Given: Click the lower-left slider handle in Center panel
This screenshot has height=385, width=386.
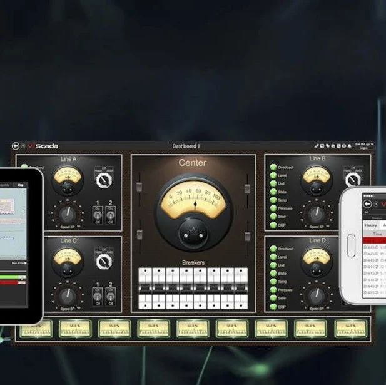Looking at the screenshot, I should (140, 235).
